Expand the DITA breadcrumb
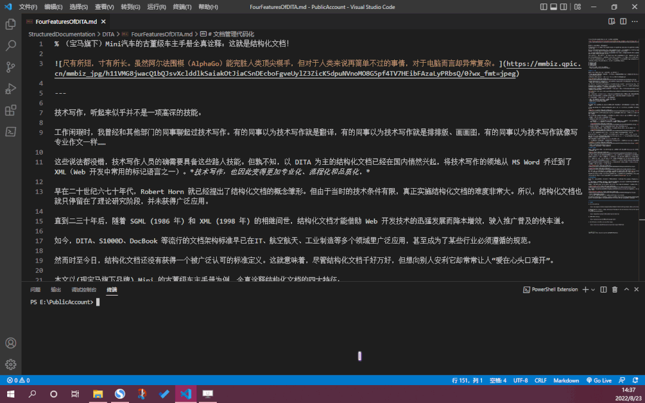Viewport: 645px width, 403px height. (108, 34)
